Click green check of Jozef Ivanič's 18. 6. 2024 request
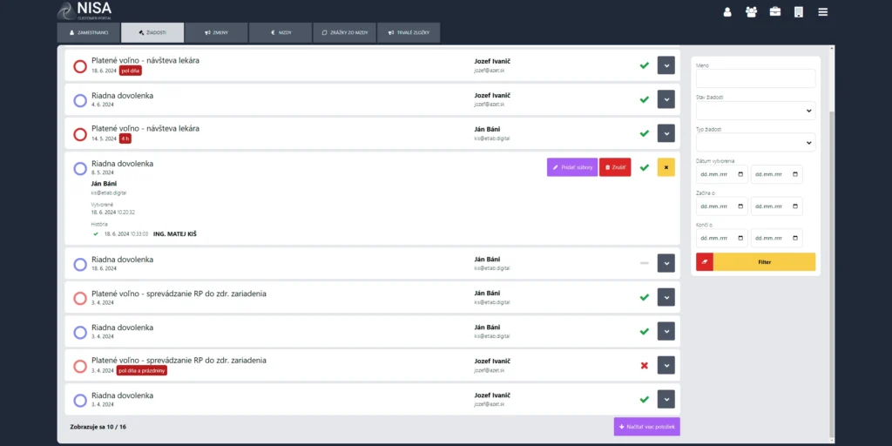The height and width of the screenshot is (446, 892). click(644, 65)
